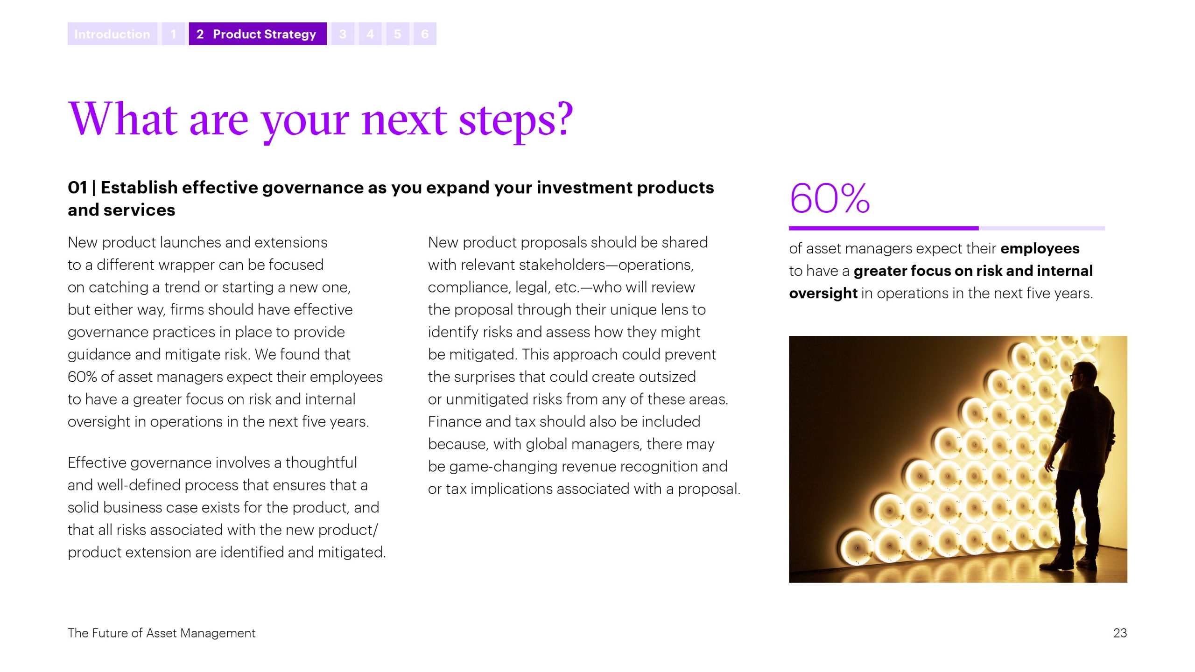The height and width of the screenshot is (672, 1195).
Task: Click the filled purple part of progress bar
Action: click(883, 228)
